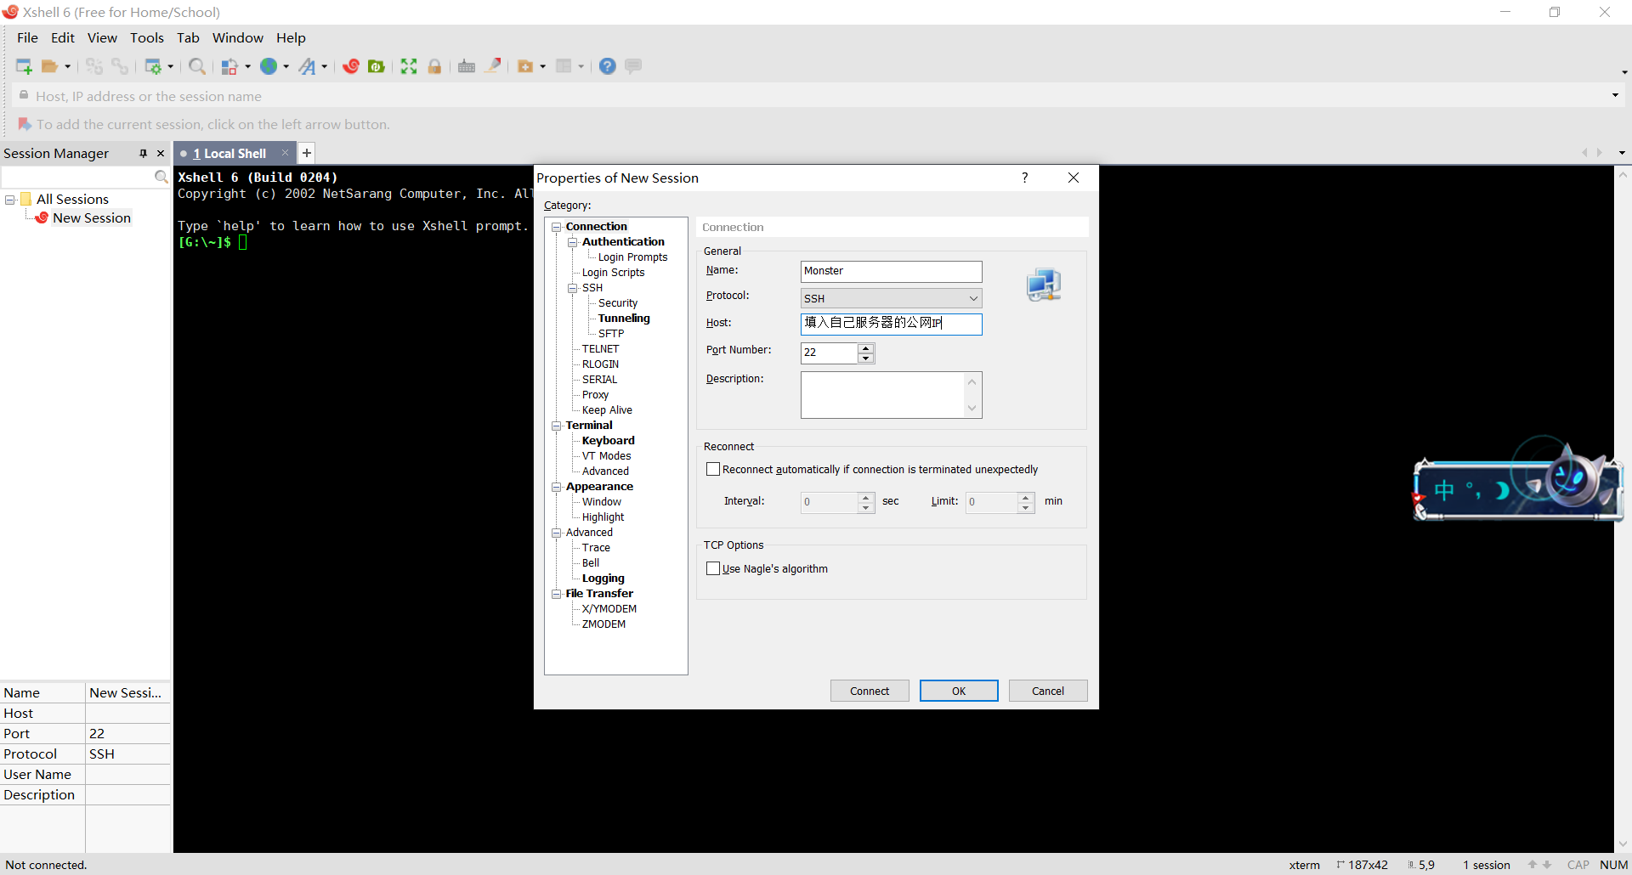Open the address bar dropdown arrow

coord(1615,96)
